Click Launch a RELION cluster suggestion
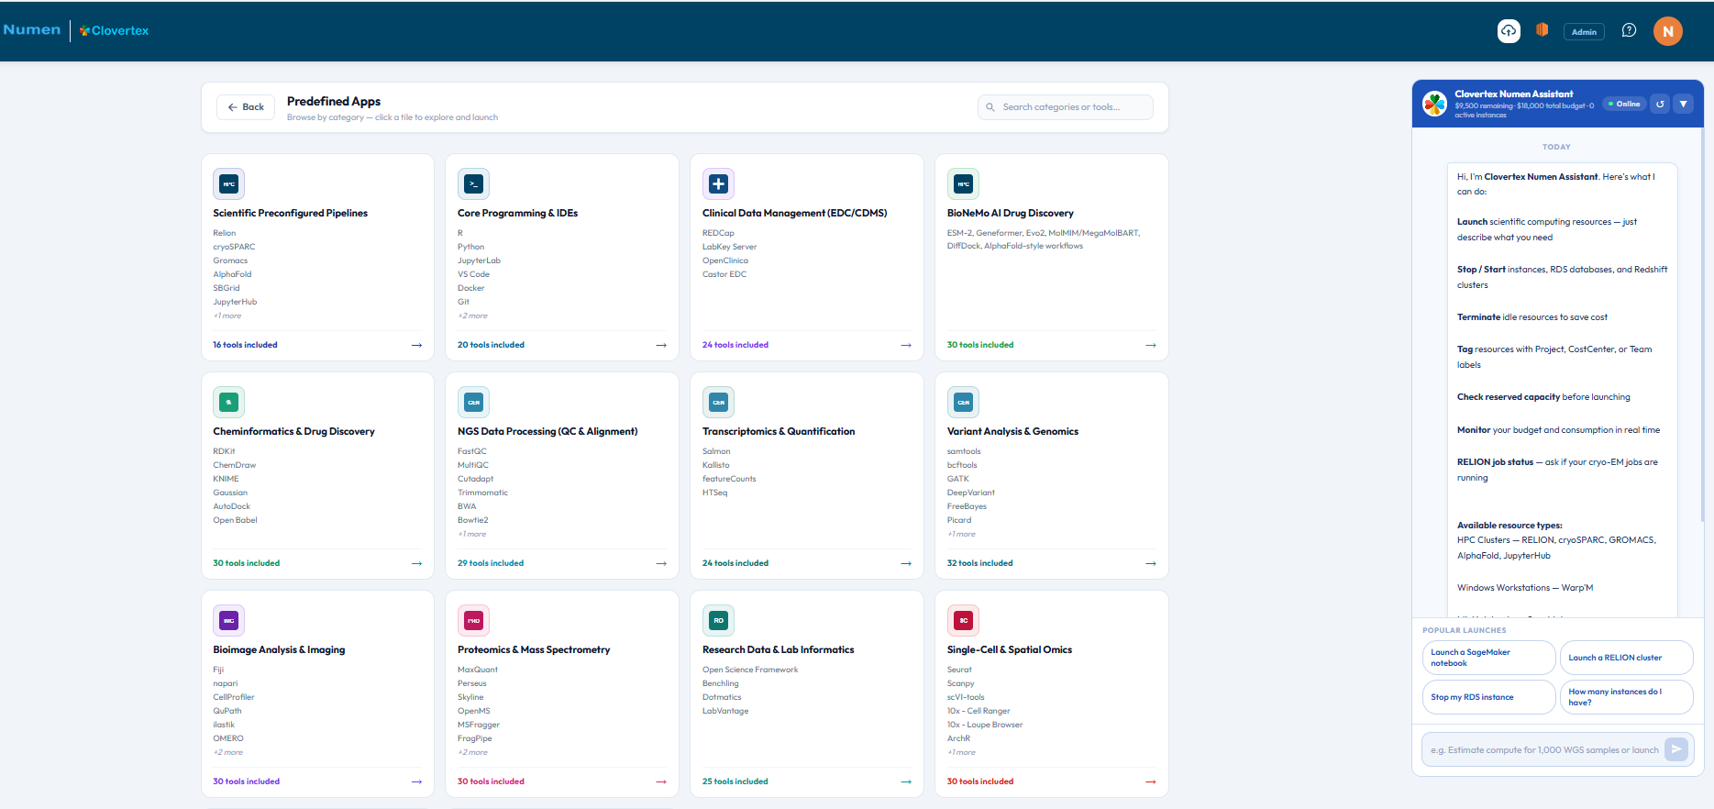1714x809 pixels. 1626,658
